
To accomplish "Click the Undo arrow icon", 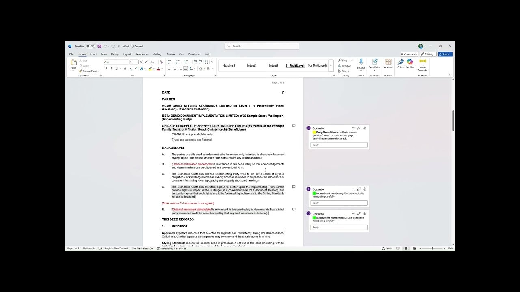I will point(105,46).
